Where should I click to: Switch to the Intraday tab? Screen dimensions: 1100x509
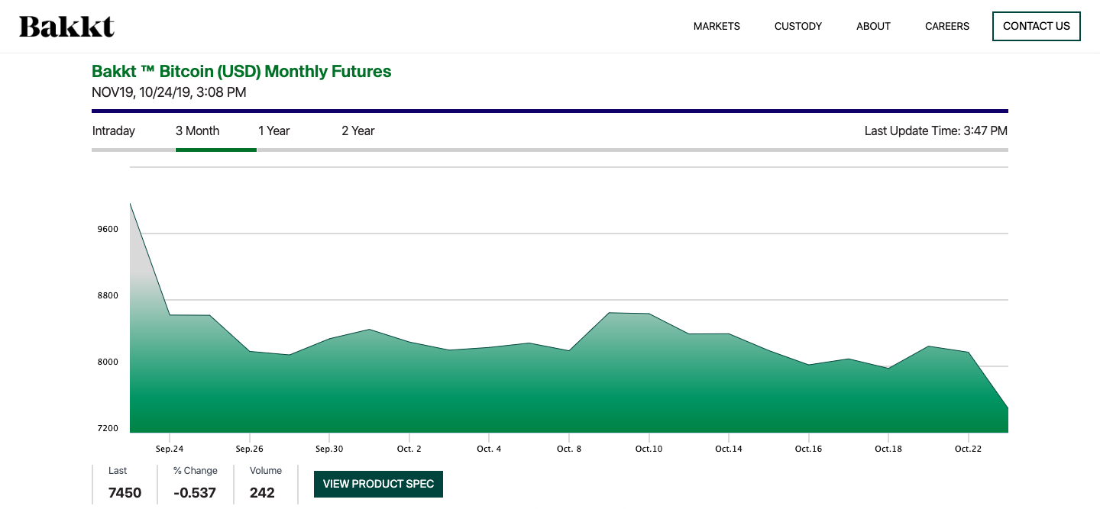click(114, 130)
